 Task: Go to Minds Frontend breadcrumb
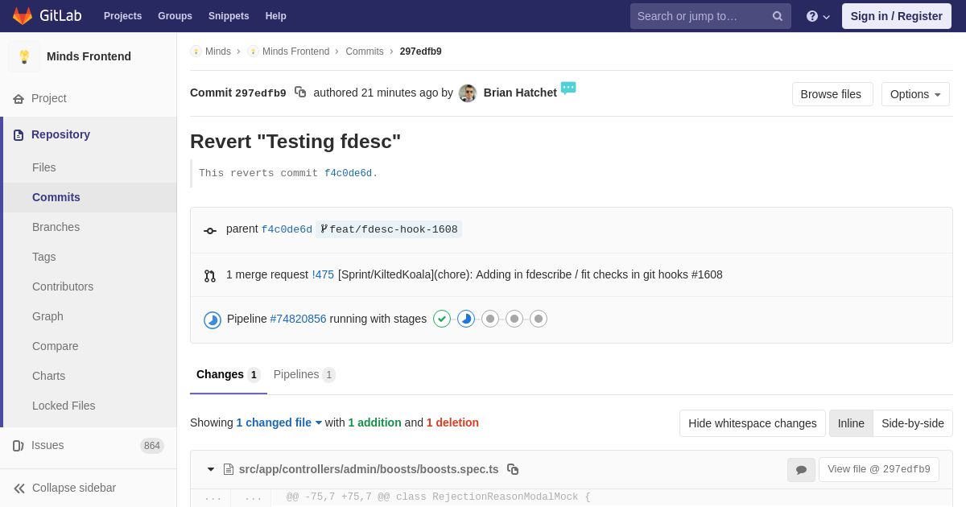click(295, 52)
